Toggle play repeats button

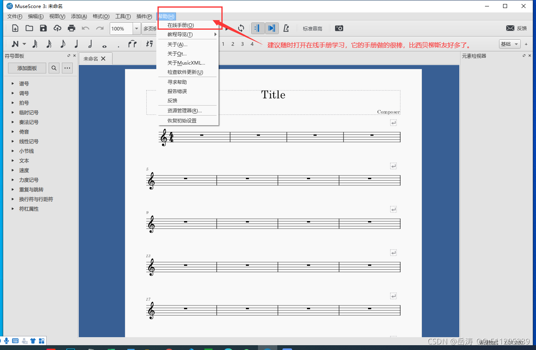[x=258, y=28]
